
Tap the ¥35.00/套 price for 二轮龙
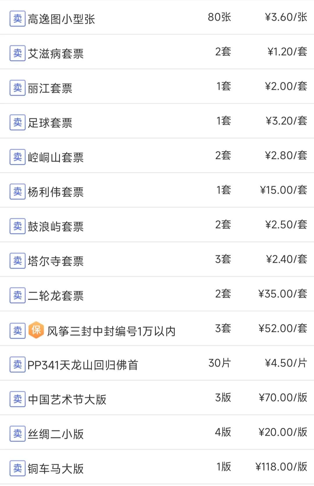tap(283, 294)
